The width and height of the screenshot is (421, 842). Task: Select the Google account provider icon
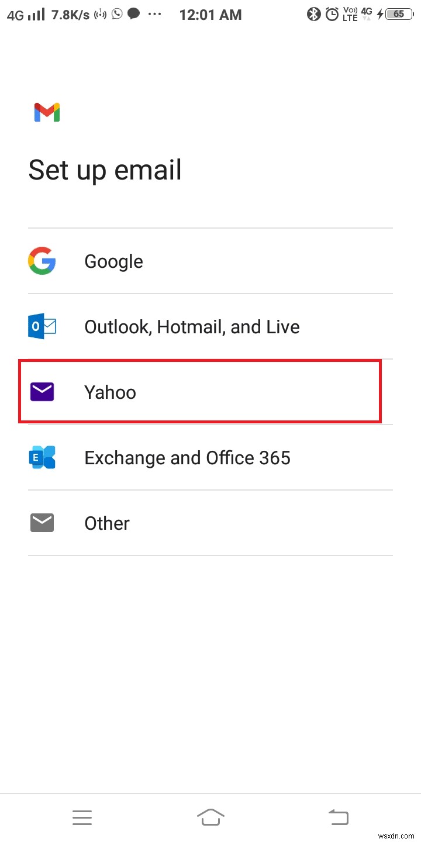pos(42,261)
